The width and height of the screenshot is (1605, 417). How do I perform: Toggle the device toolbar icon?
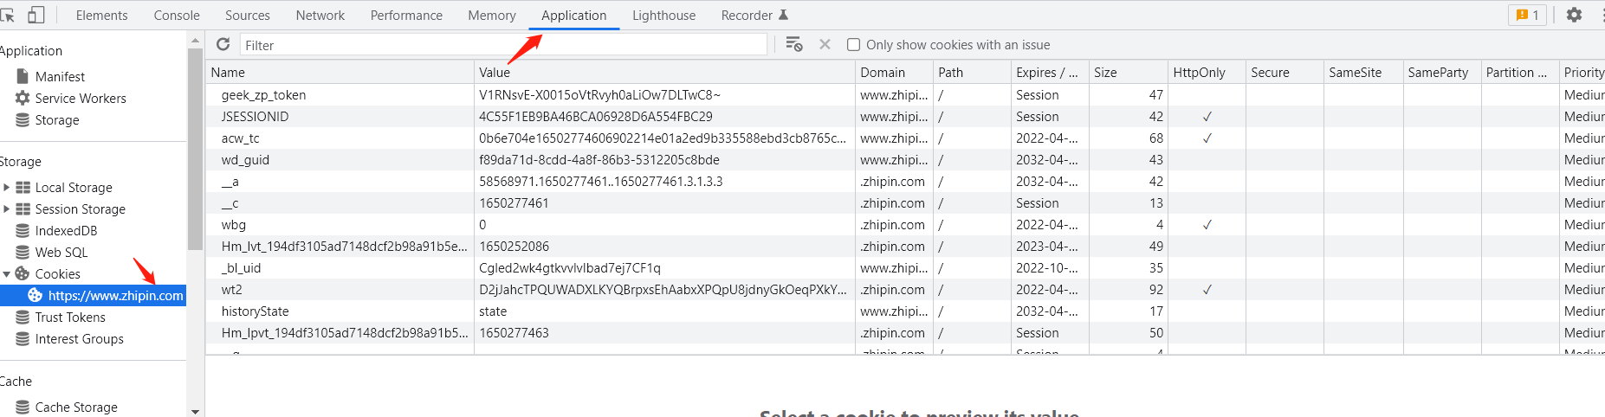36,15
